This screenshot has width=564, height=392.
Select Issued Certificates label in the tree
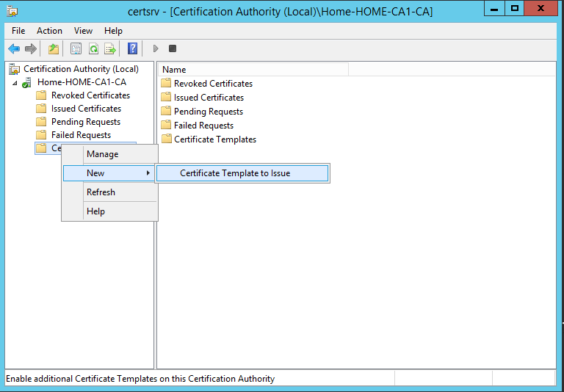point(87,109)
